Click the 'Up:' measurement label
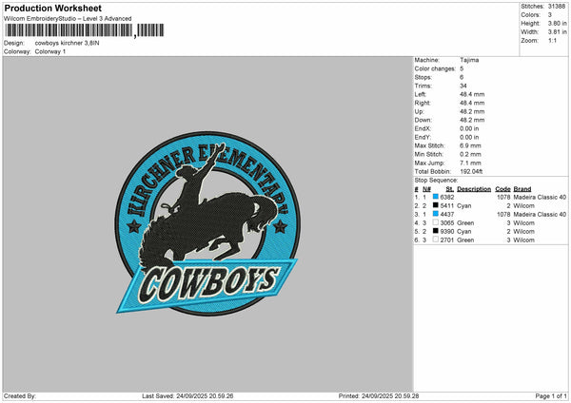This screenshot has height=403, width=571. 419,111
